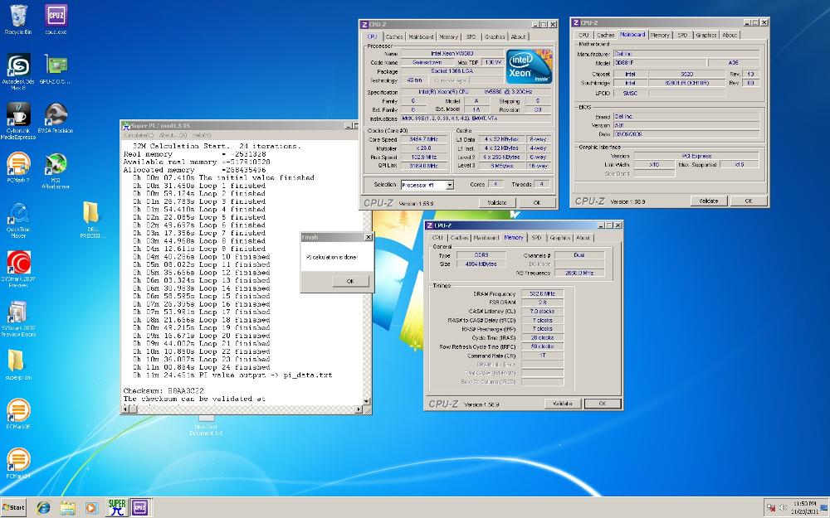Click the CAS# Latency (CL) value

543,312
